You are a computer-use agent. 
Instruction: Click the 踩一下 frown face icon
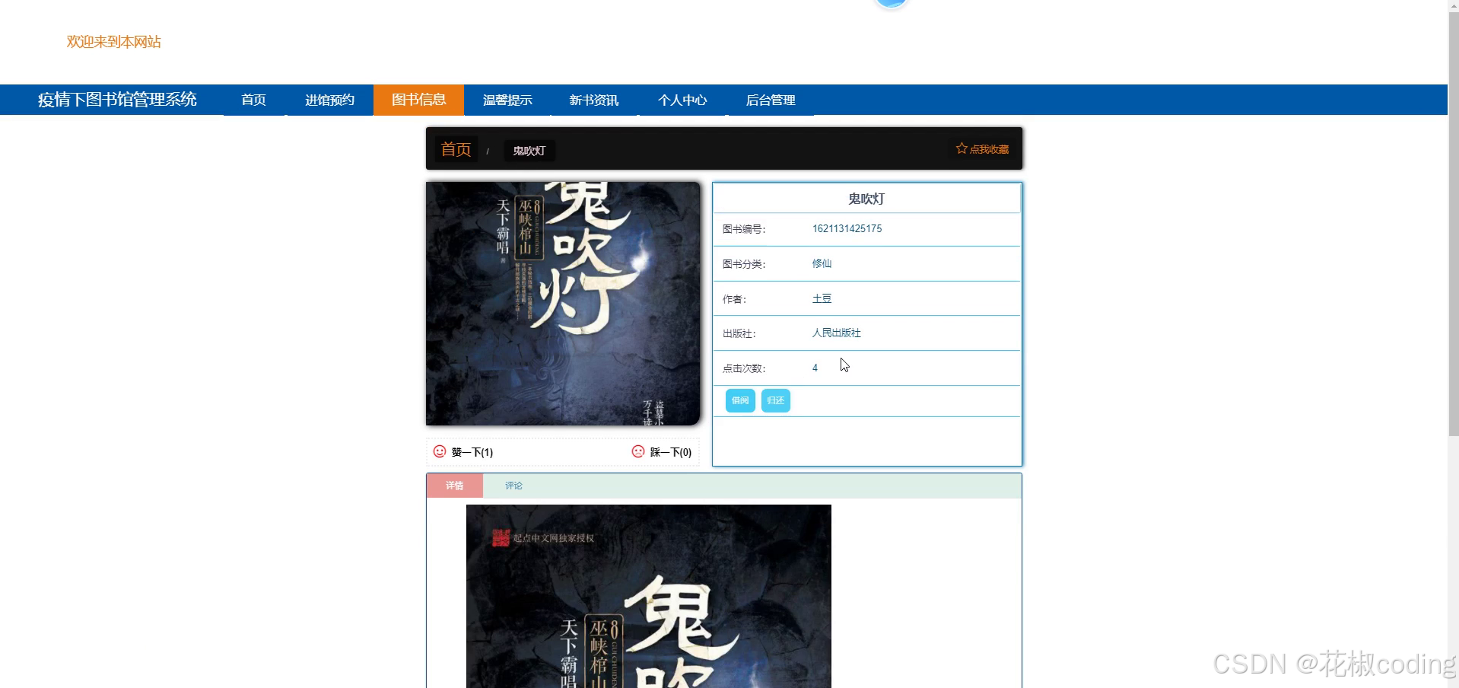point(637,451)
